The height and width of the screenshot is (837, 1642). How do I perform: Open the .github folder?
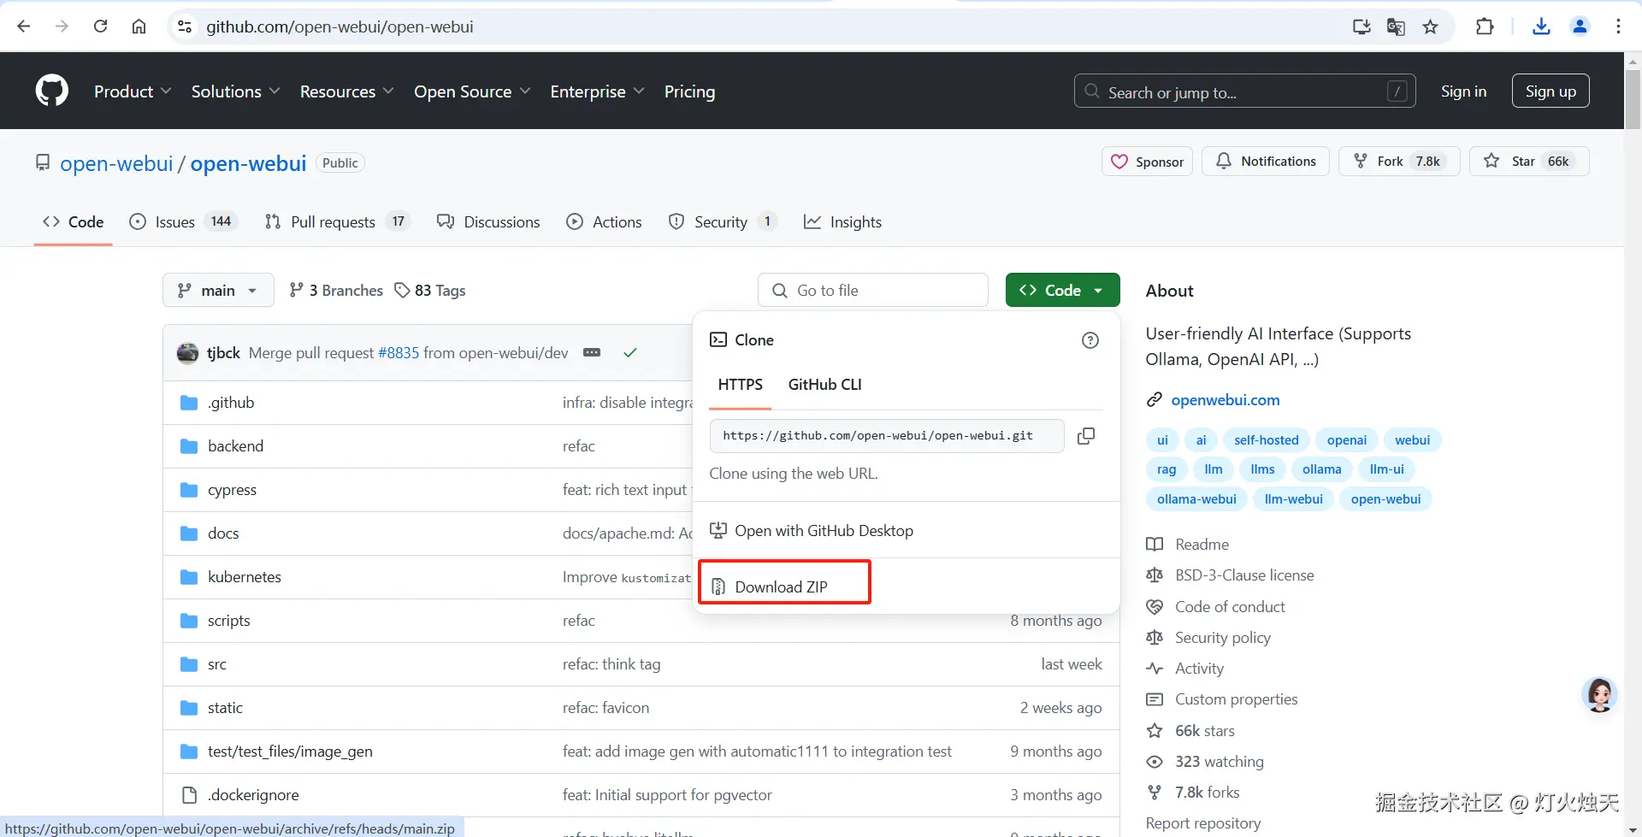231,403
